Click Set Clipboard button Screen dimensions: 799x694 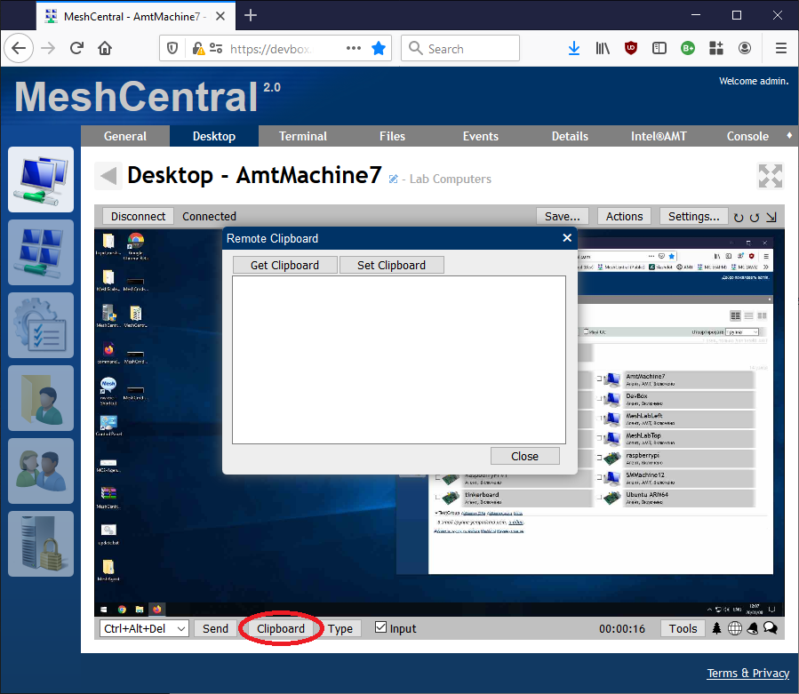tap(391, 265)
